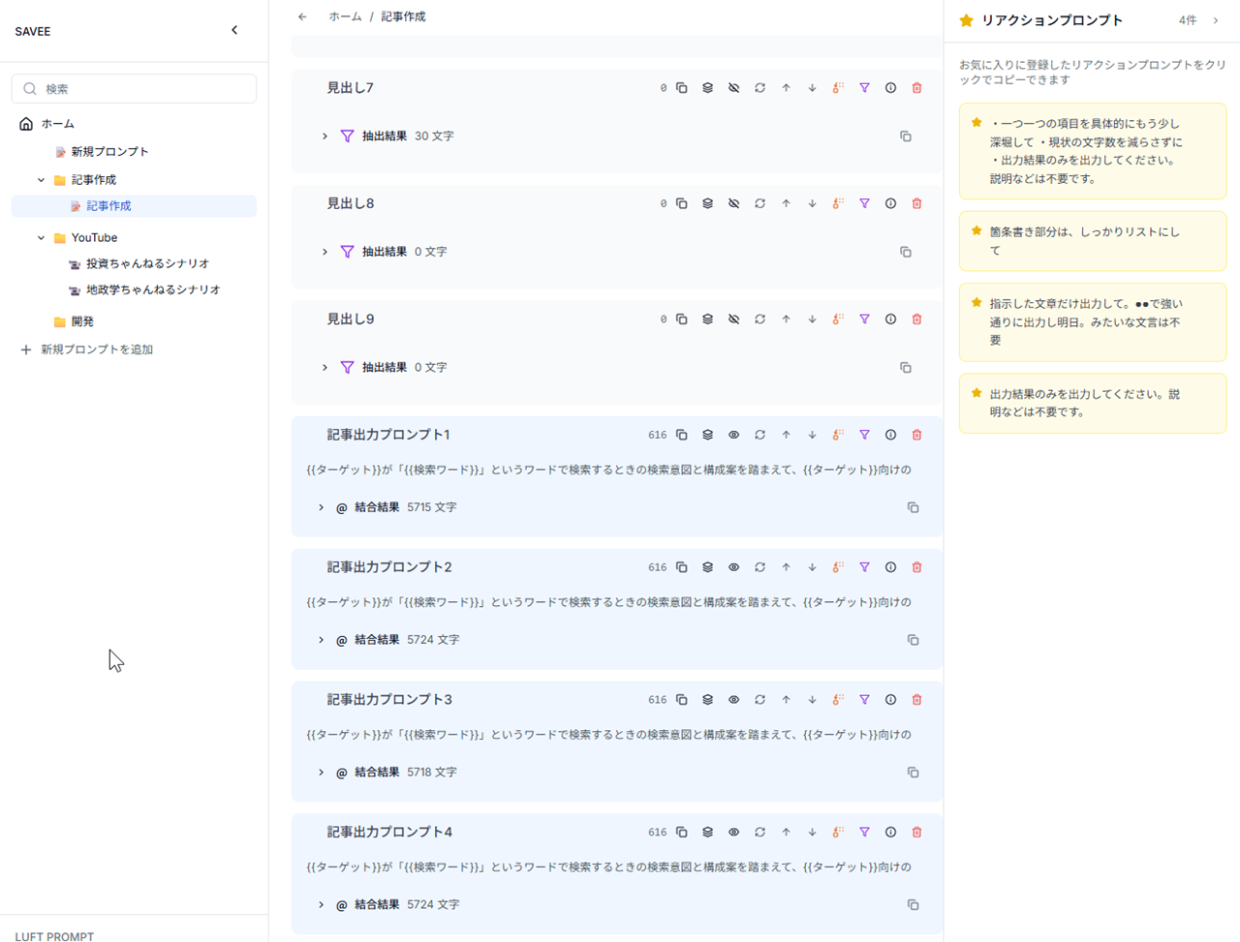
Task: Click refresh icon for 記事出力プロンプト4
Action: (x=760, y=833)
